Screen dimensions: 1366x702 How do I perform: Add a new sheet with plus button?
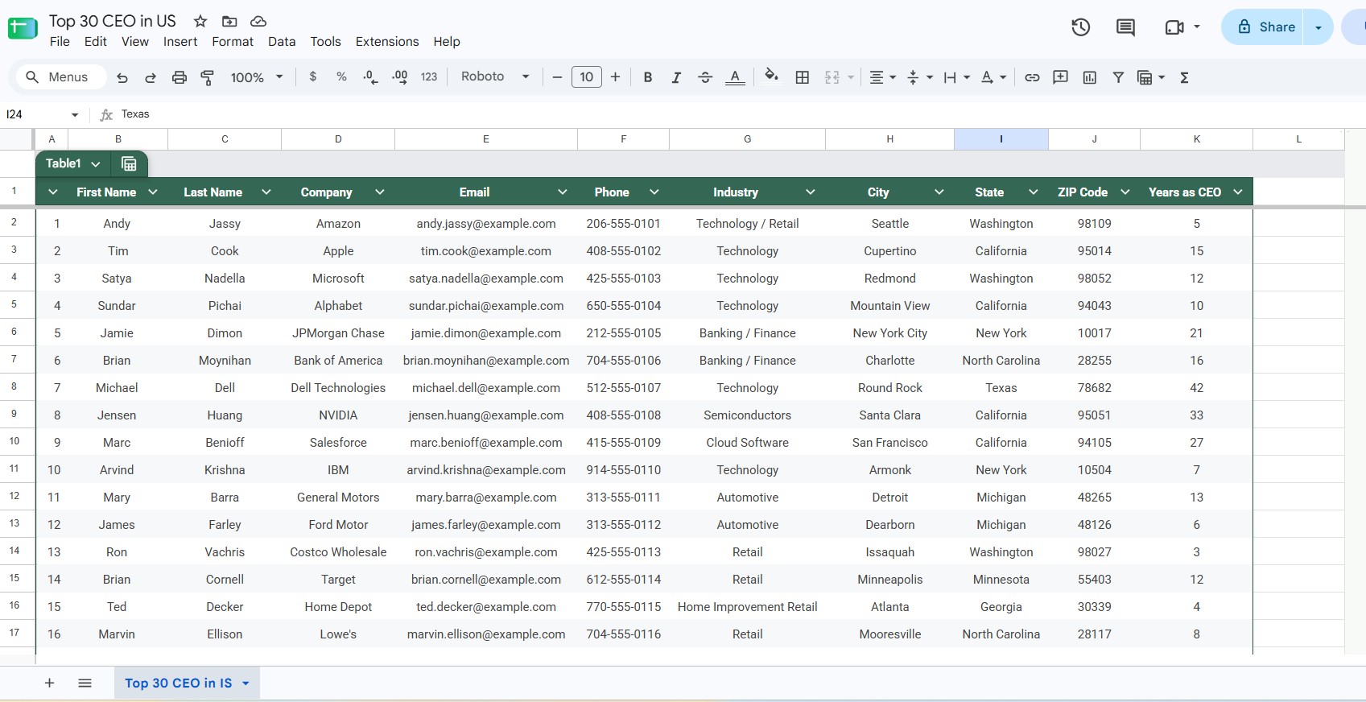pos(49,683)
